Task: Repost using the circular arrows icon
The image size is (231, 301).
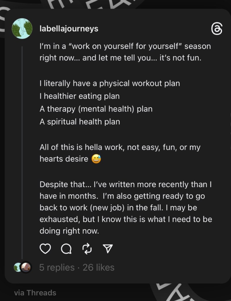Action: click(87, 249)
